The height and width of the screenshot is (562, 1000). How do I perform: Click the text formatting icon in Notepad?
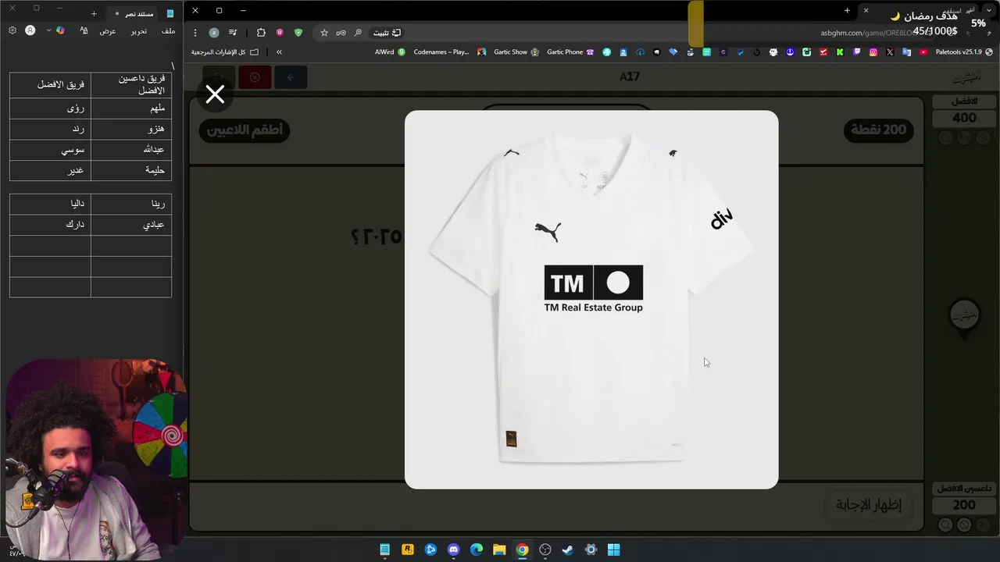pos(84,30)
